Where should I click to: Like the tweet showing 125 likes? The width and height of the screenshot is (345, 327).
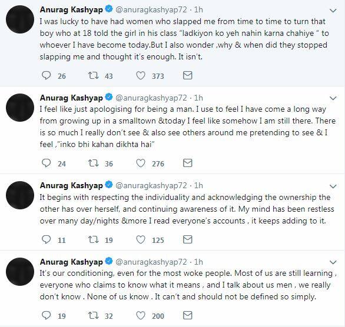[x=141, y=239]
